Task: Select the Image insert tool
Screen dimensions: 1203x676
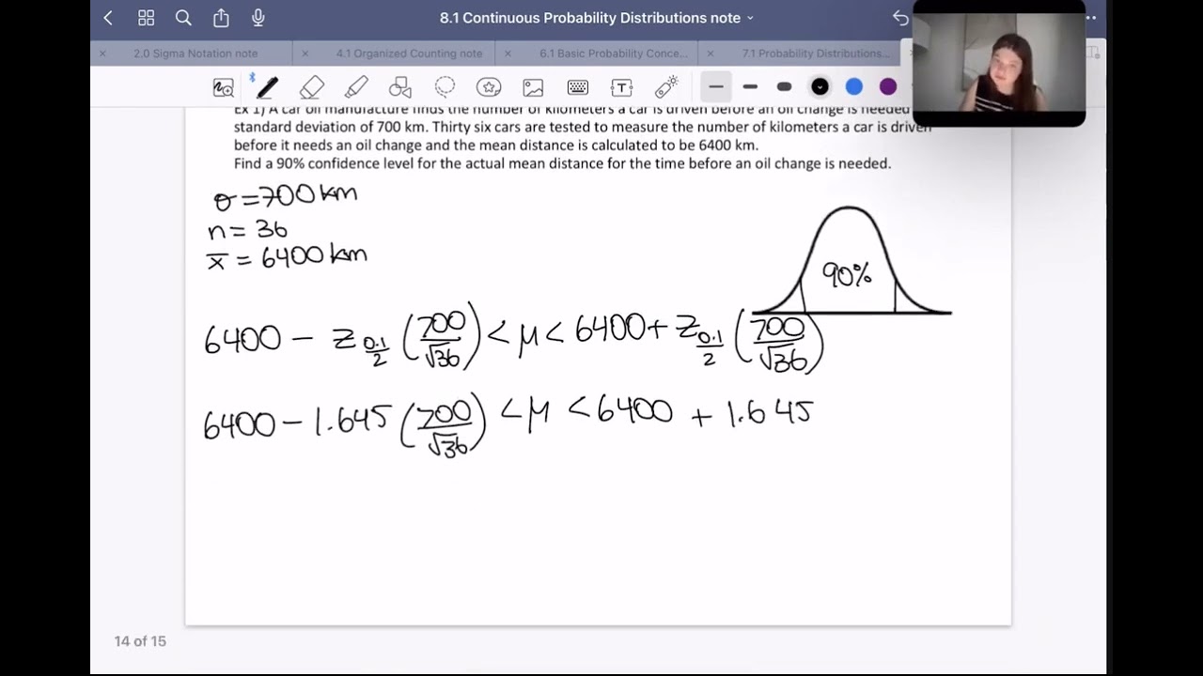Action: pos(533,87)
